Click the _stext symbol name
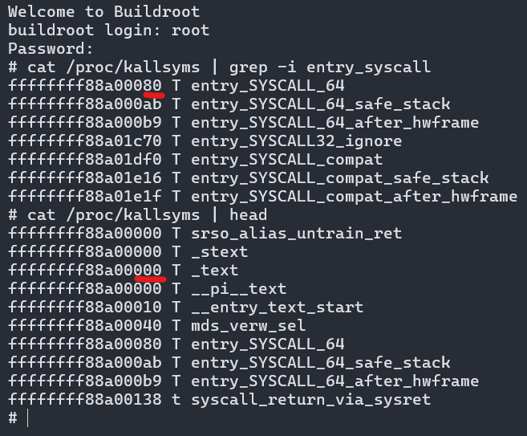The image size is (527, 436). coord(219,252)
